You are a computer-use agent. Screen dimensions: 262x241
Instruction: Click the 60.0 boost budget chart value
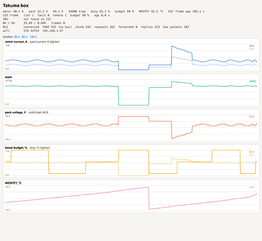[251, 152]
